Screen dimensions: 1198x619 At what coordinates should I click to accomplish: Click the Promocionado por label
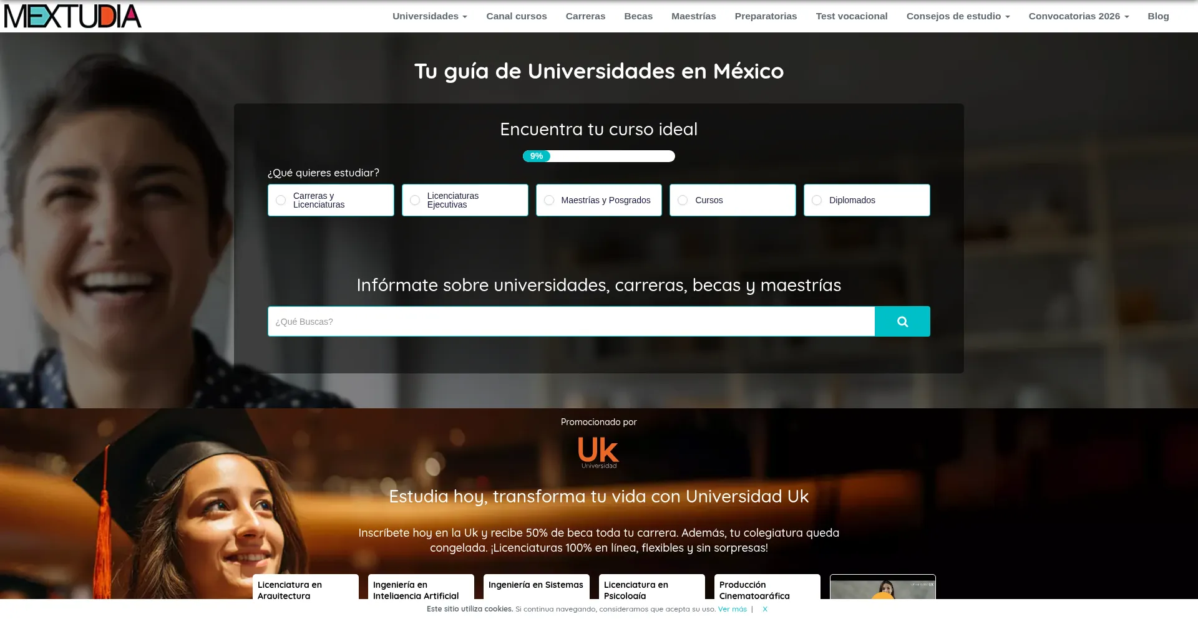[599, 422]
